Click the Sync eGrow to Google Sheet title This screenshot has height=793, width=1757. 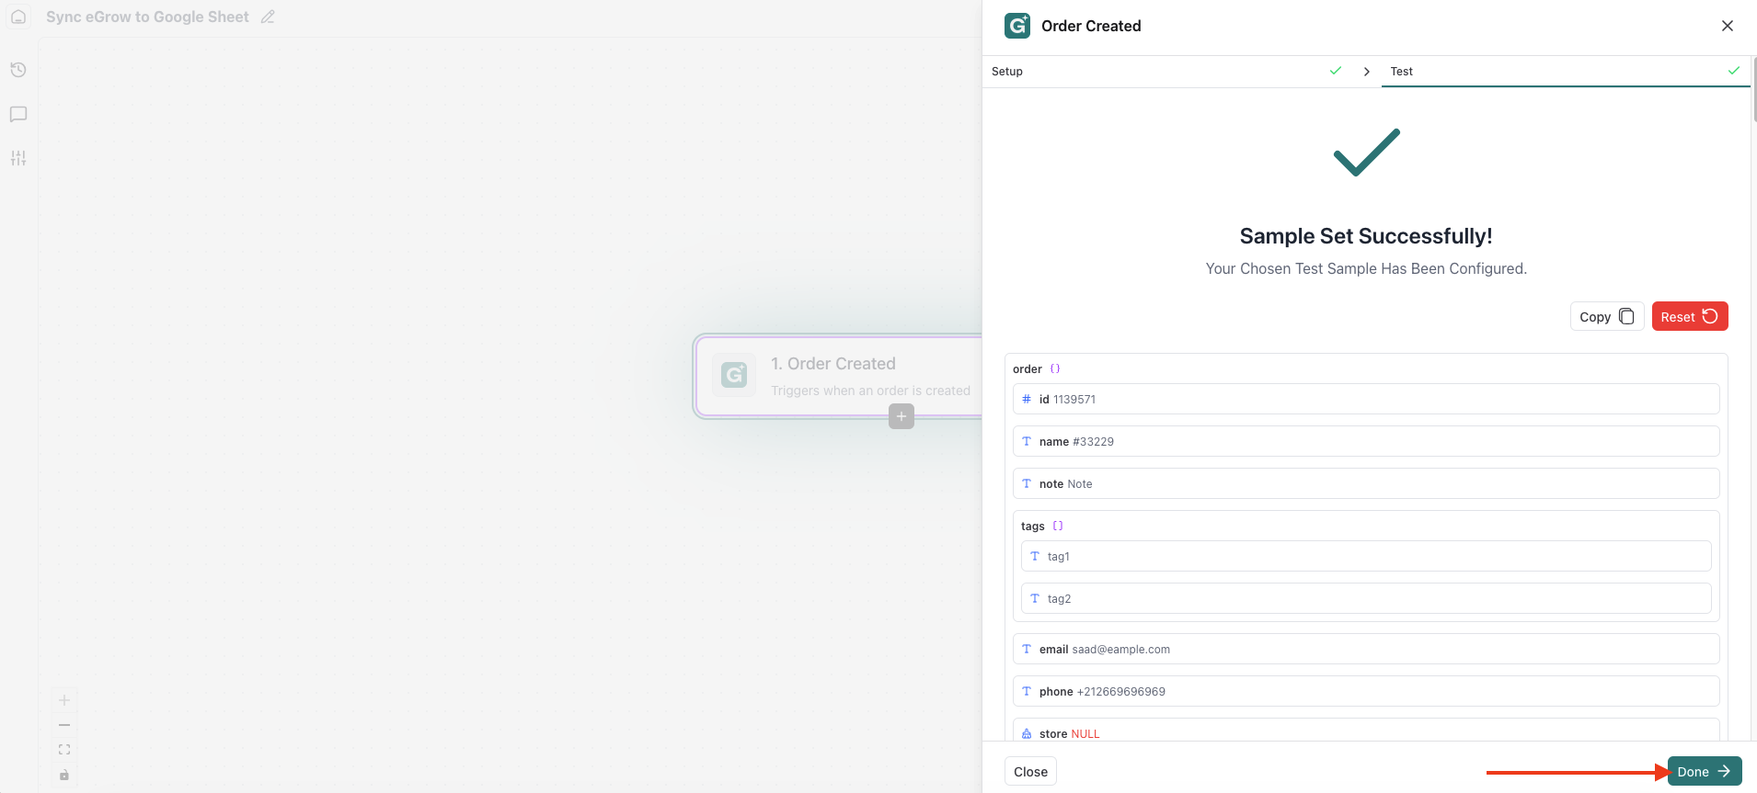147,17
